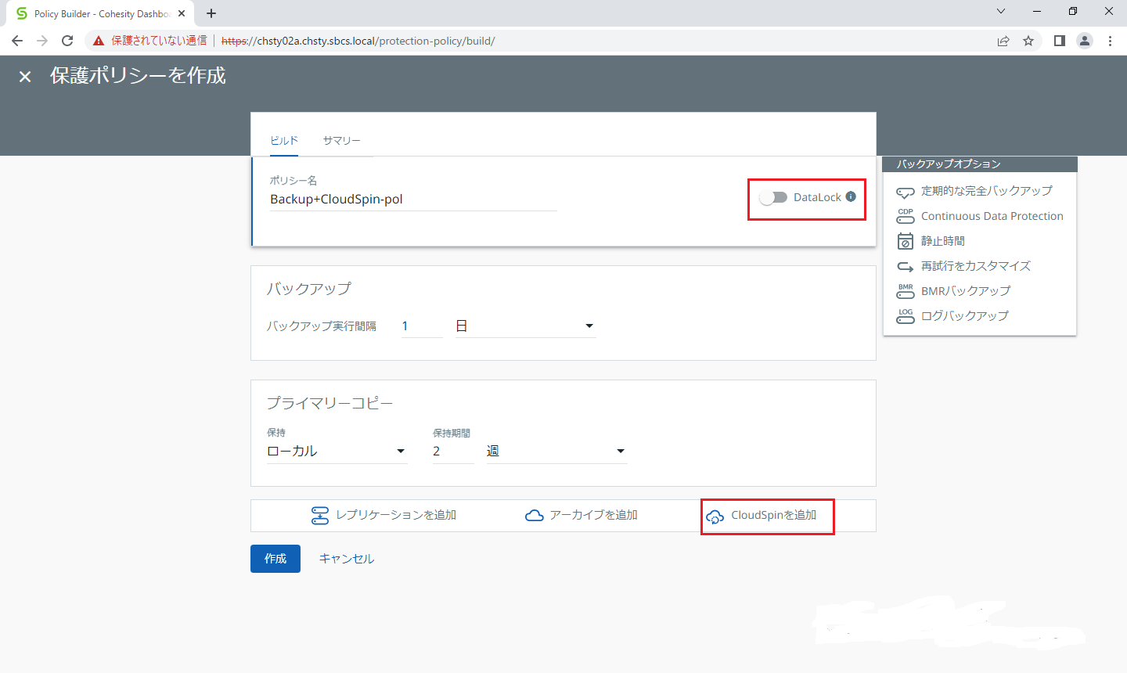
Task: Share this page from address bar
Action: (1003, 41)
